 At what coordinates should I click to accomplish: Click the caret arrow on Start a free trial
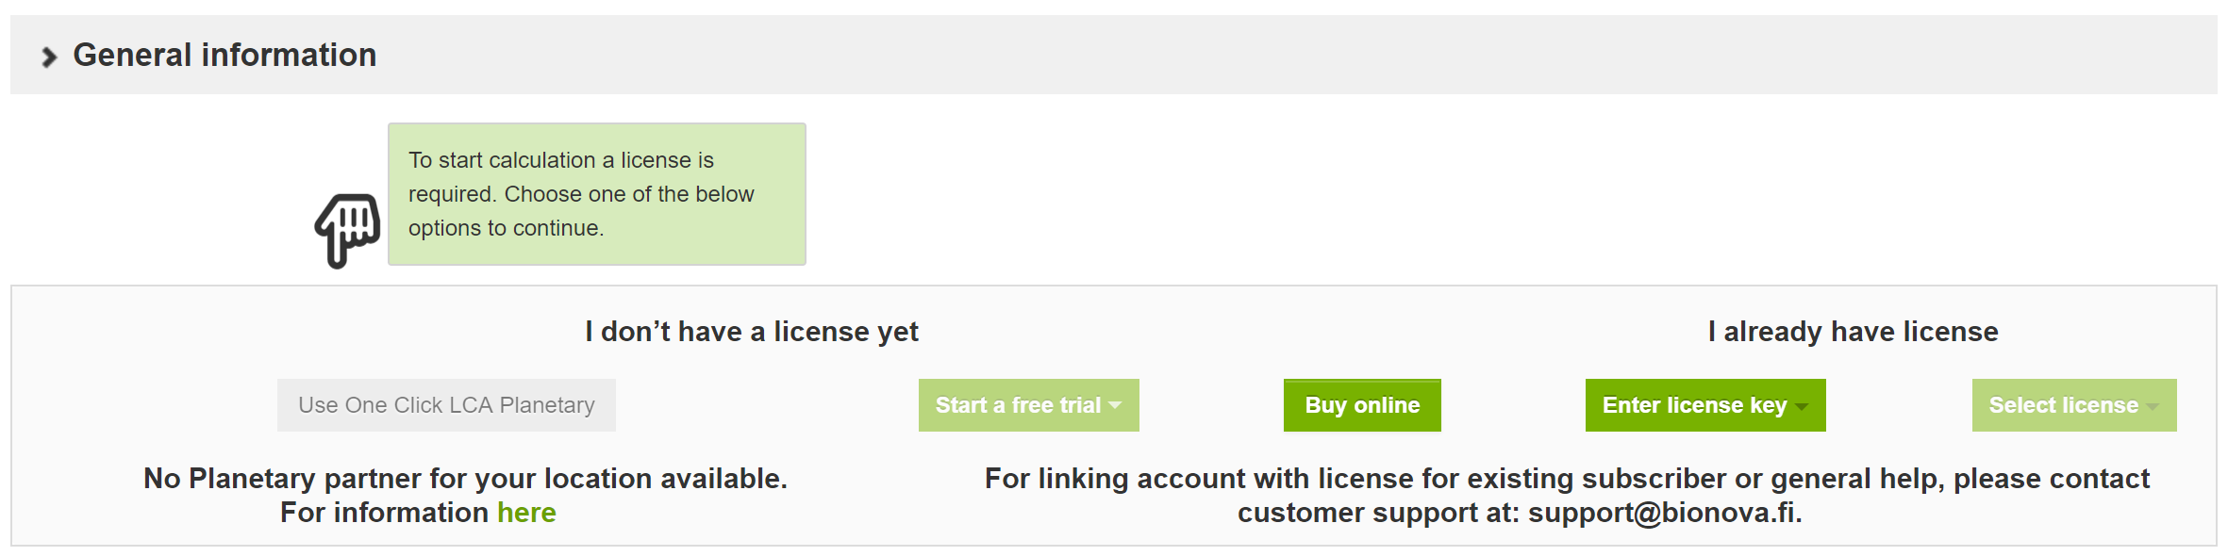(x=1115, y=405)
